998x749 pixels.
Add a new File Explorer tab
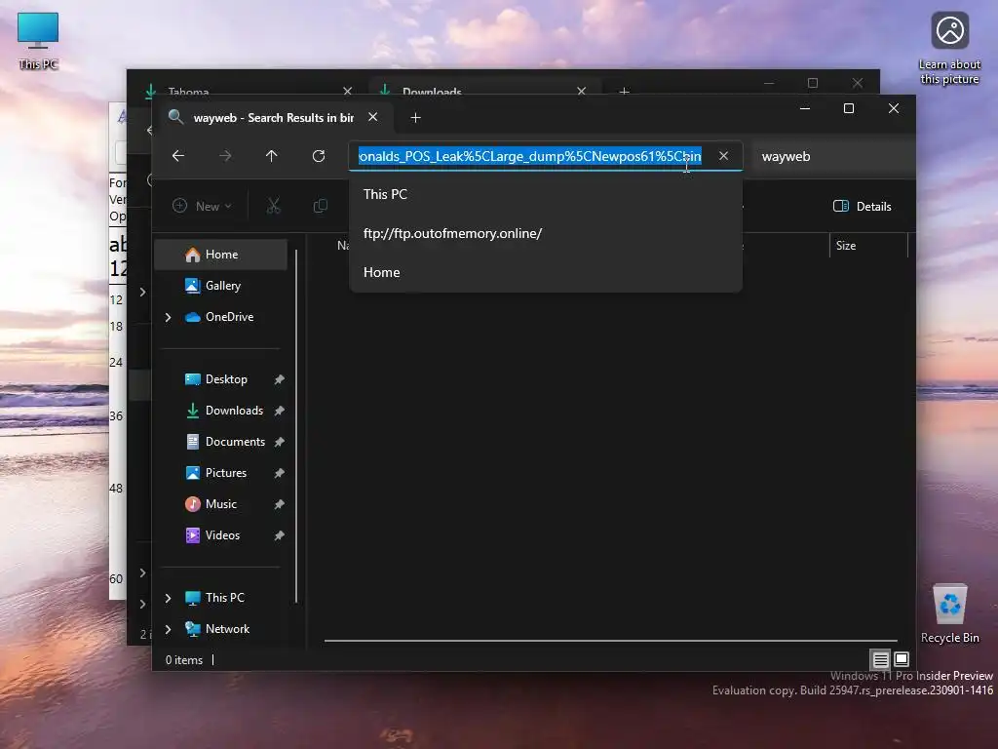point(415,118)
